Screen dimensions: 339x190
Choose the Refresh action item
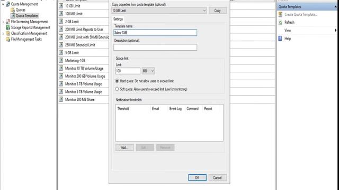tap(289, 22)
